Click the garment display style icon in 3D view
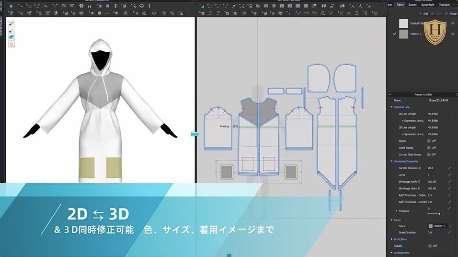The width and height of the screenshot is (458, 257). 11,23
